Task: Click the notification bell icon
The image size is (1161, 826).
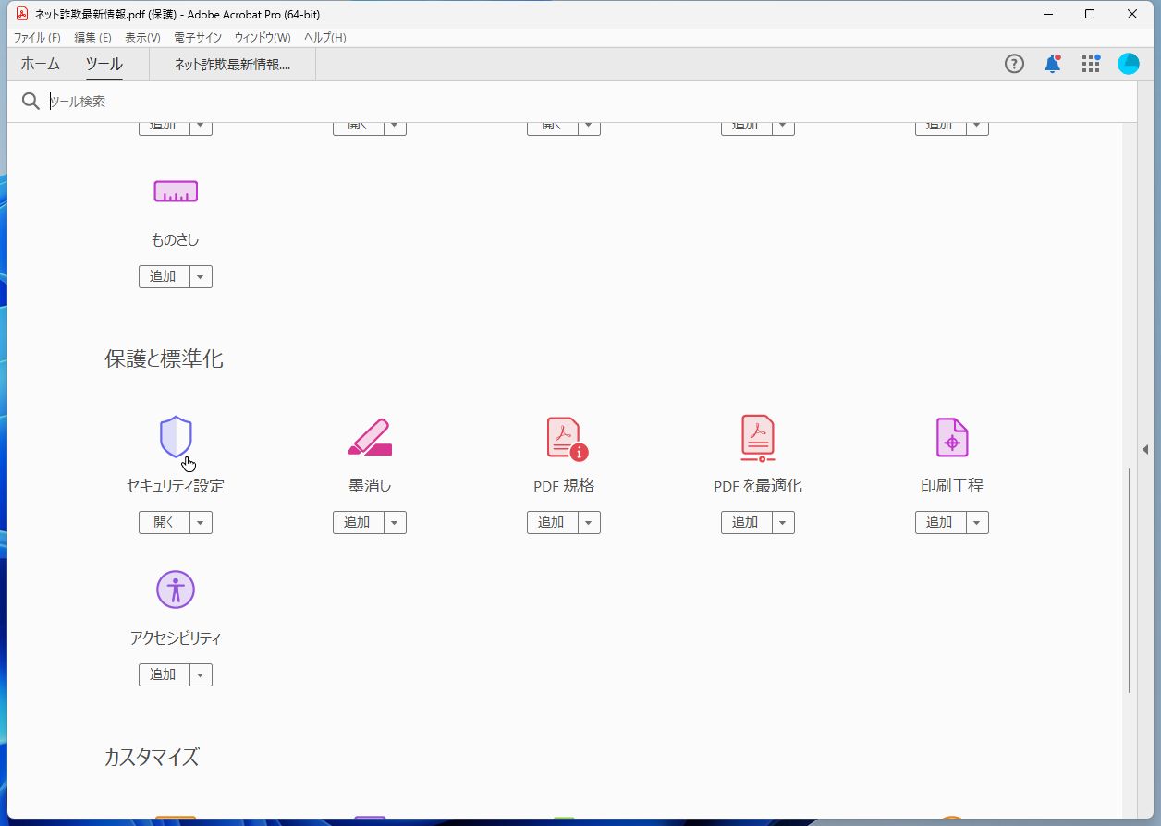Action: click(x=1052, y=63)
